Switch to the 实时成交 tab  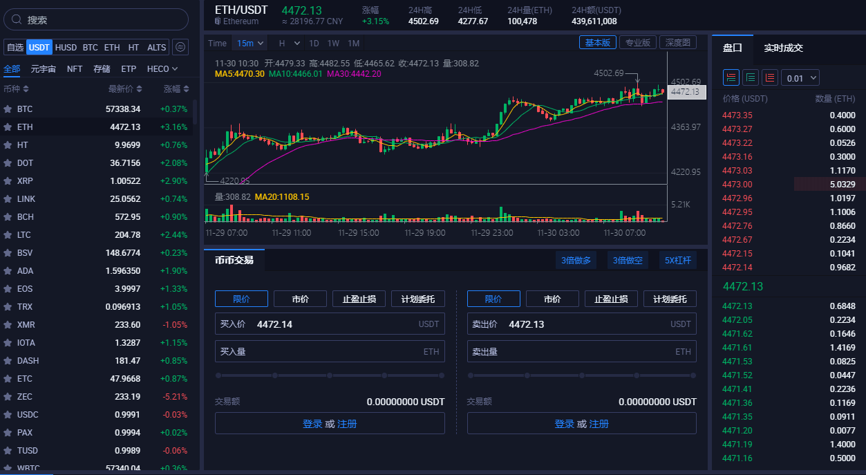coord(784,48)
